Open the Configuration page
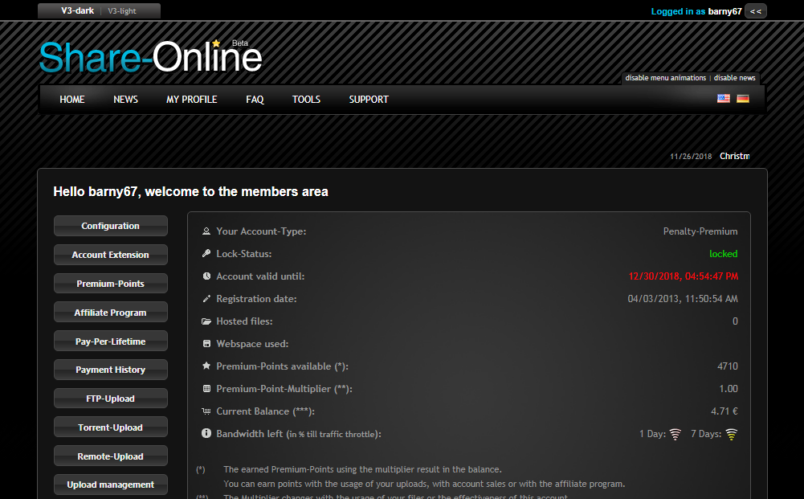 pyautogui.click(x=111, y=226)
